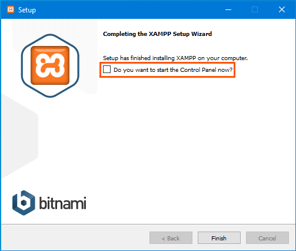Click the empty blue title bar area
The height and width of the screenshot is (251, 296).
(x=128, y=9)
